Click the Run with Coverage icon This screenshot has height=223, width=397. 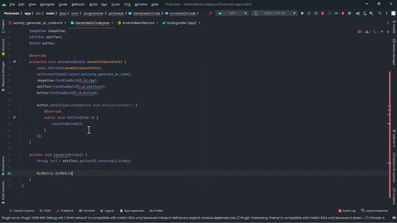[x=329, y=13]
